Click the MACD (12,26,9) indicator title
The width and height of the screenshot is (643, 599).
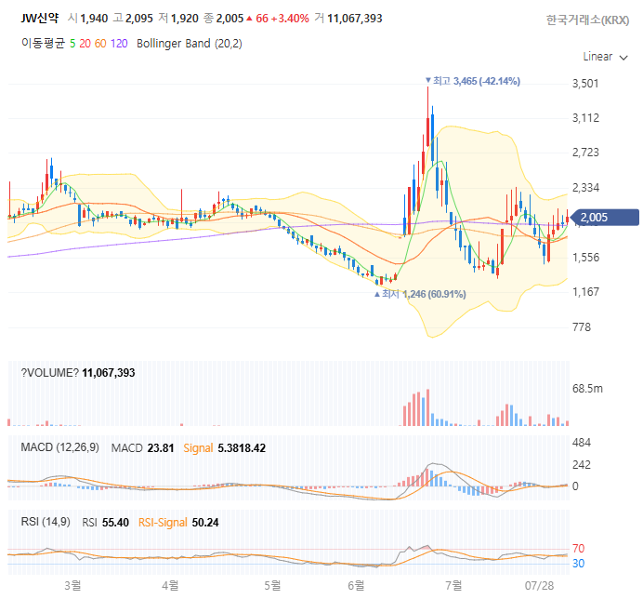point(59,447)
